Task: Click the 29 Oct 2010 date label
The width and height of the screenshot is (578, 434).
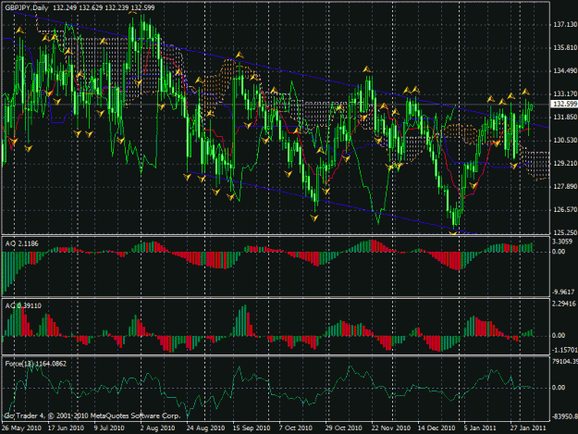Action: (x=343, y=428)
